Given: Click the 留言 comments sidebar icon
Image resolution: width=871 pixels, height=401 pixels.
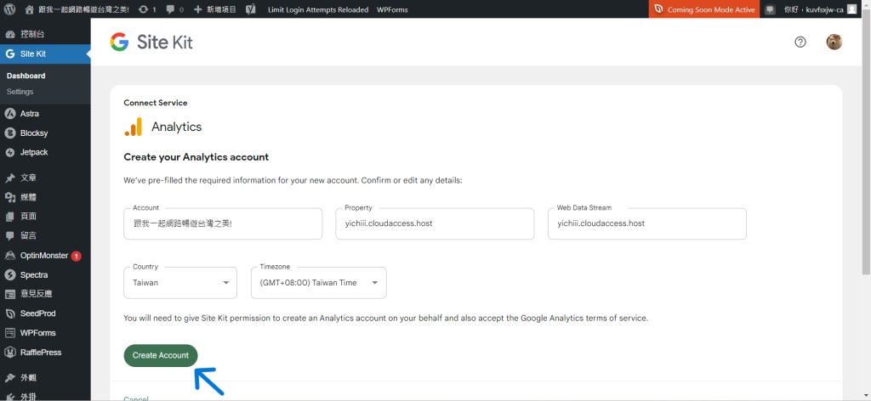Looking at the screenshot, I should [x=9, y=235].
